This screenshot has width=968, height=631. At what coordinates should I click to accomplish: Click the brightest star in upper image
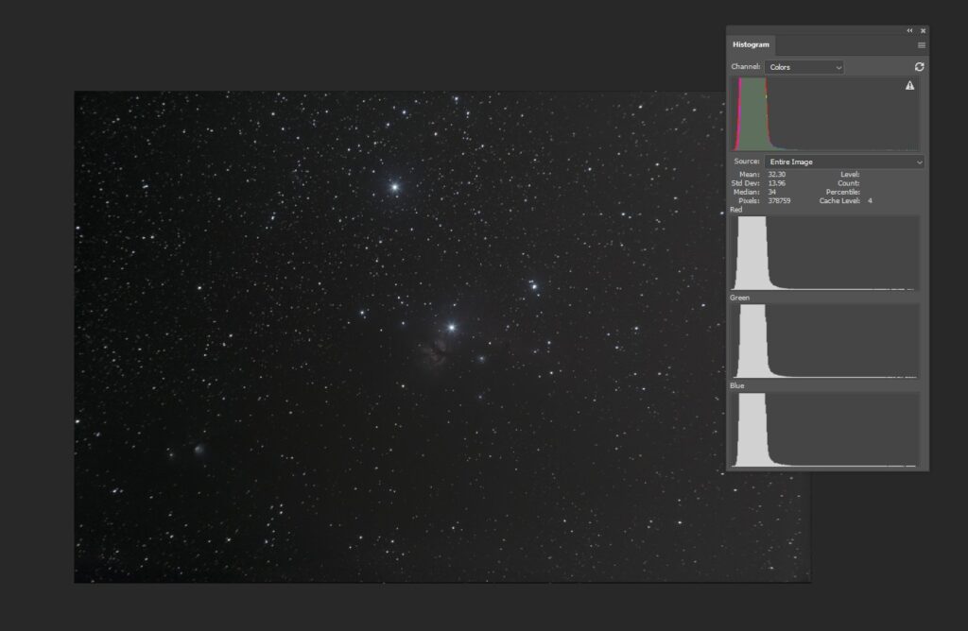click(x=394, y=187)
